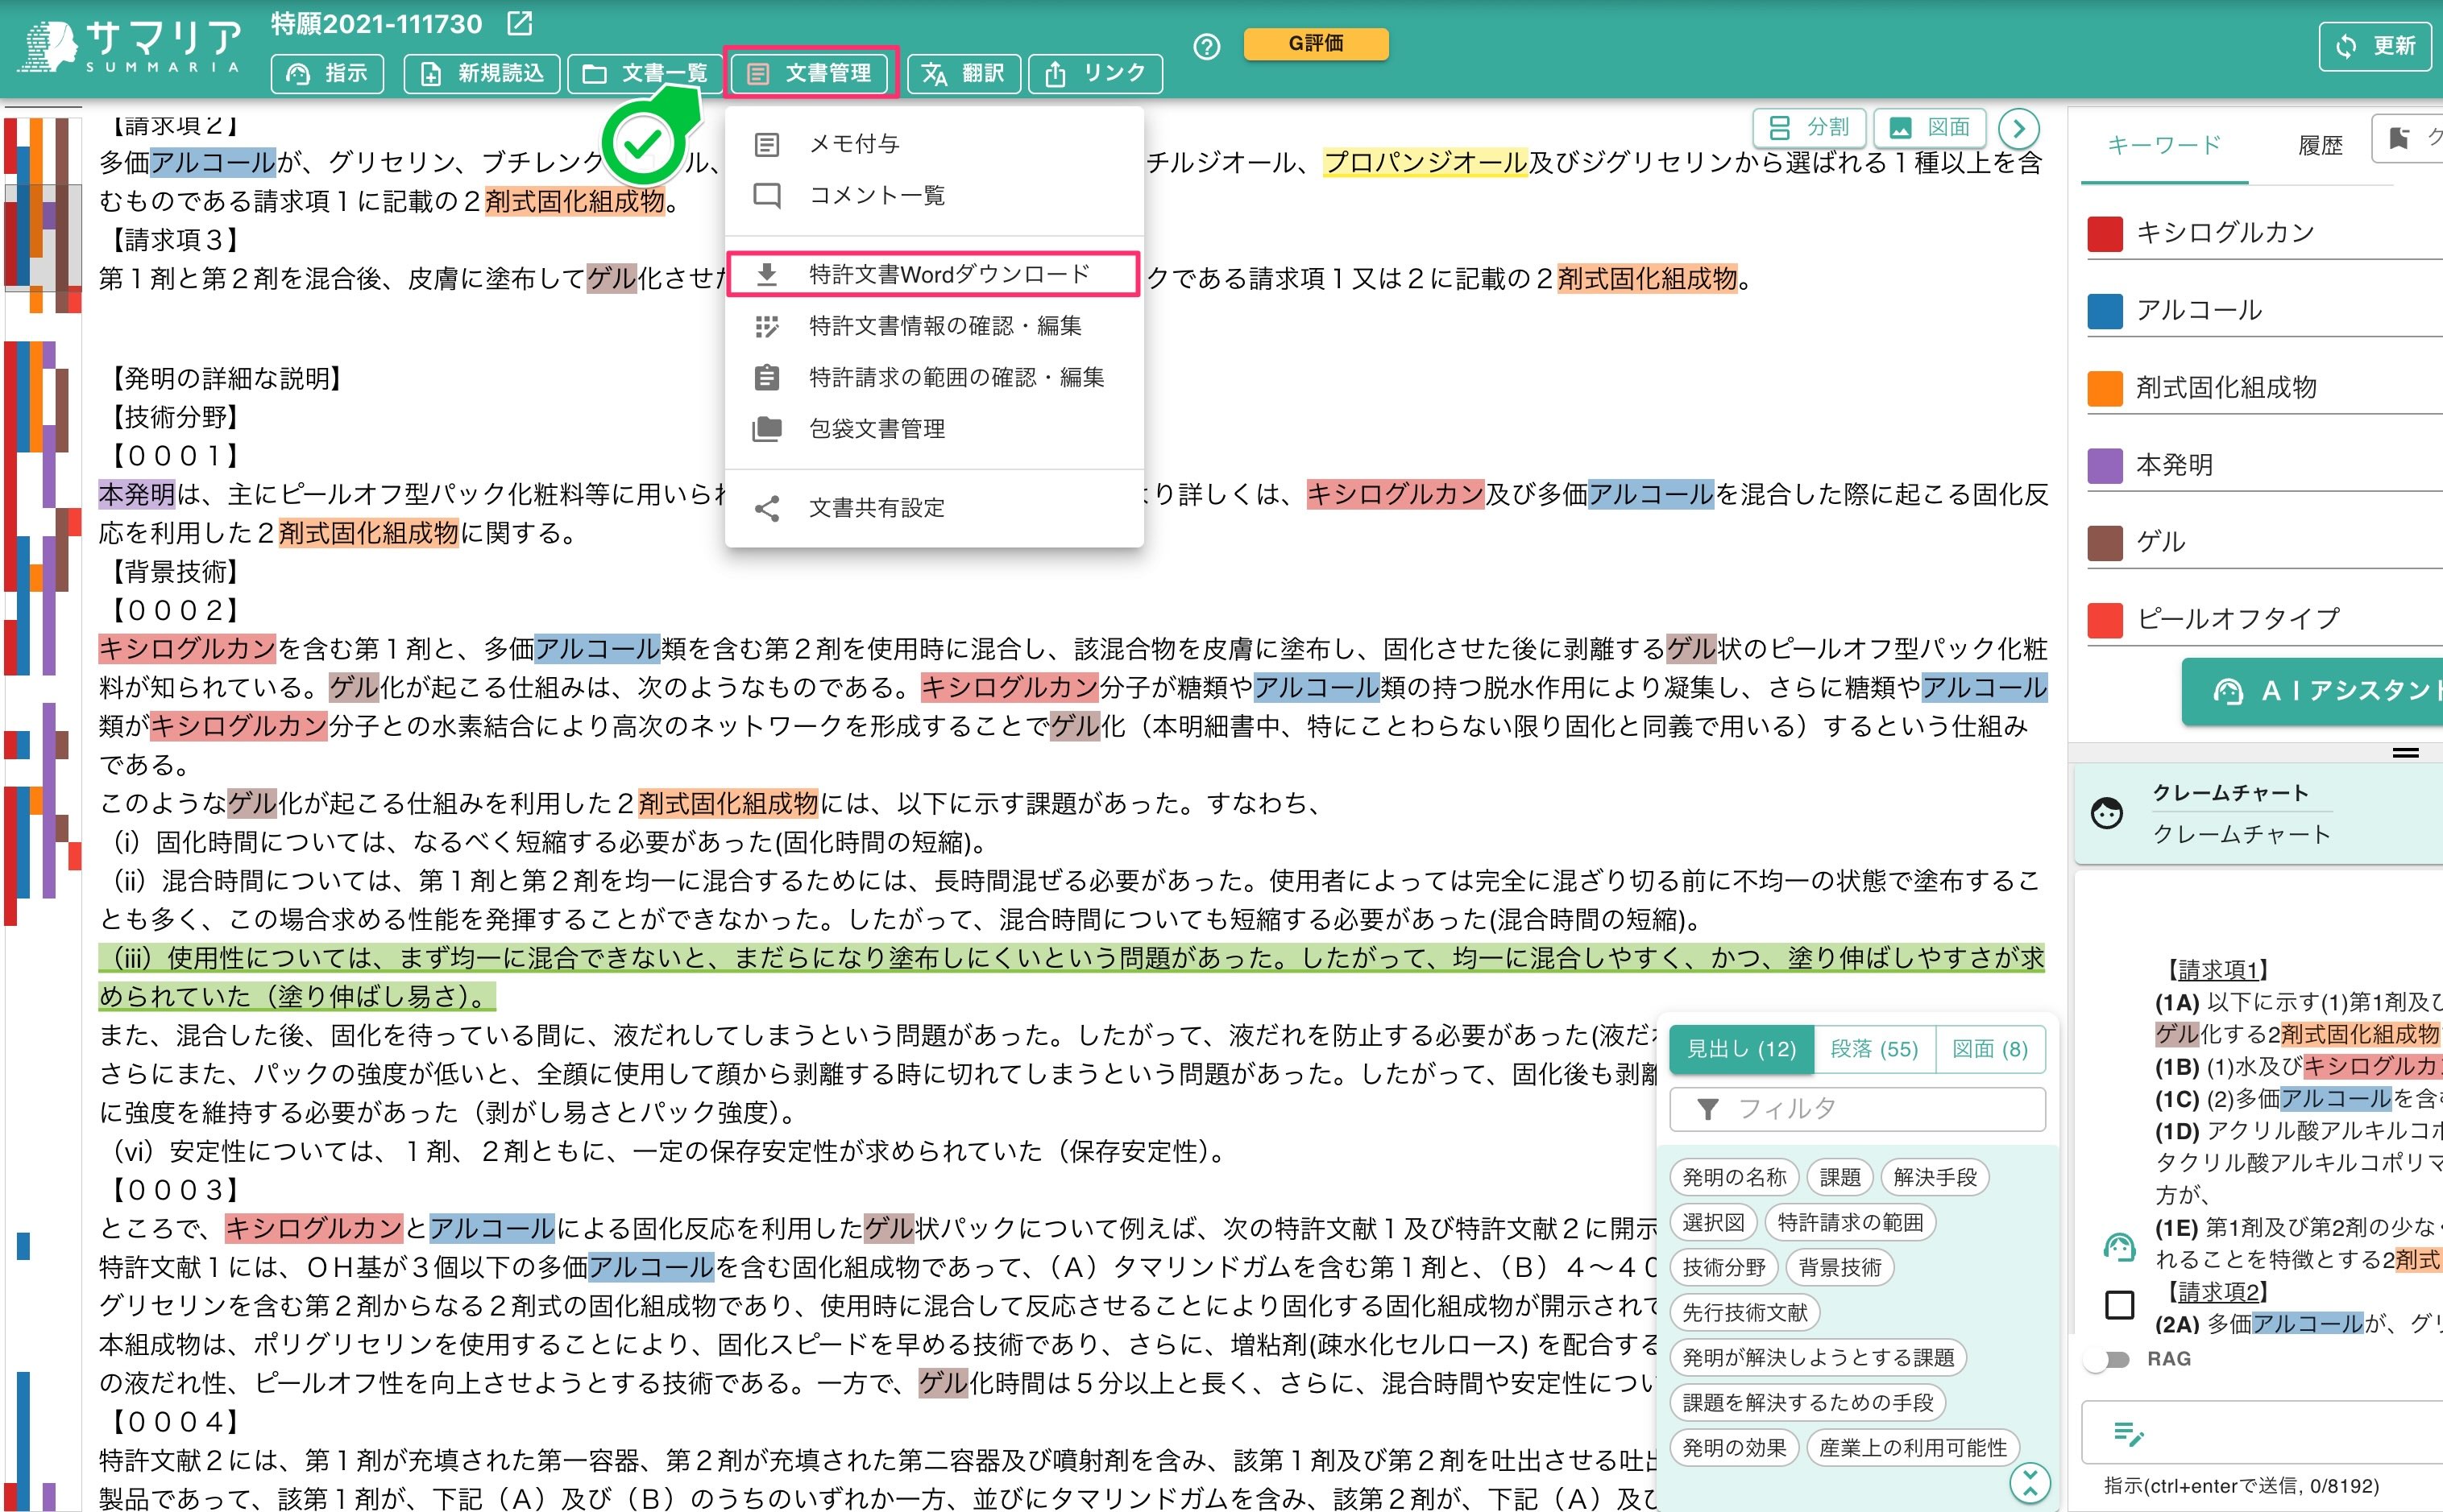Switch to 見出し (12) tab

click(x=1741, y=1049)
